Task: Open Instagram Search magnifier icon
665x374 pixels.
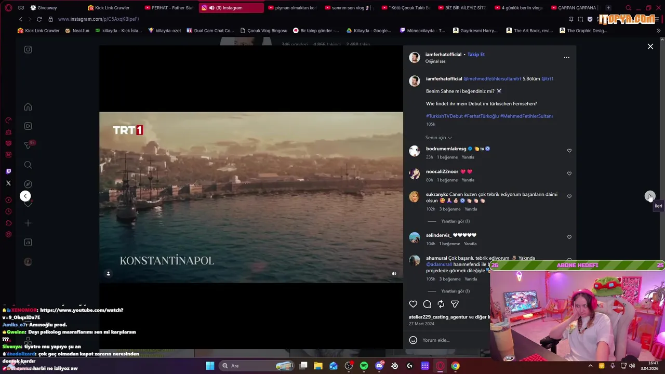Action: click(28, 165)
